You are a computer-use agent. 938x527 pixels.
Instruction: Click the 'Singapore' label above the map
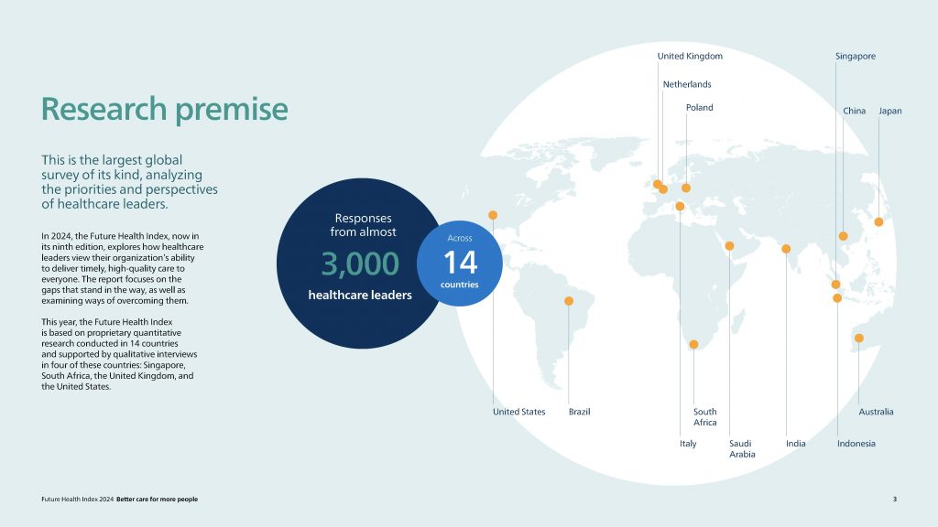tap(855, 57)
